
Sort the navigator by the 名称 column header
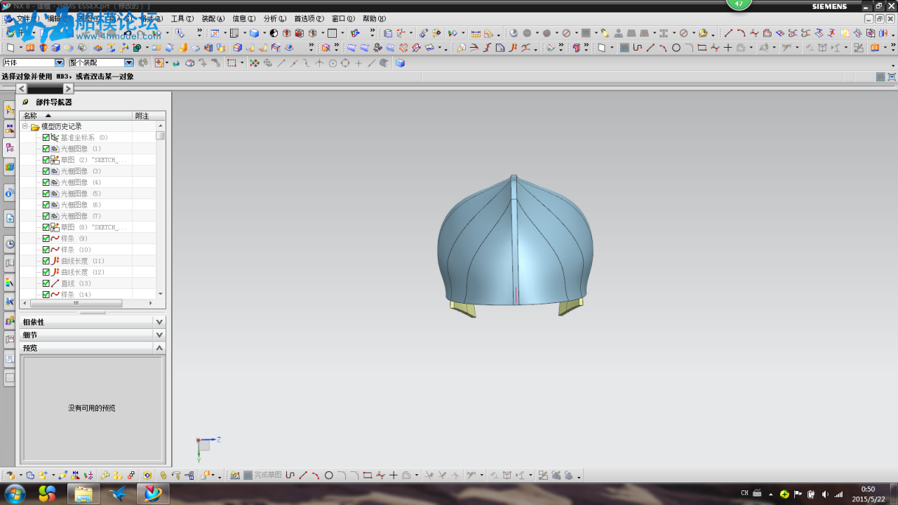click(76, 116)
